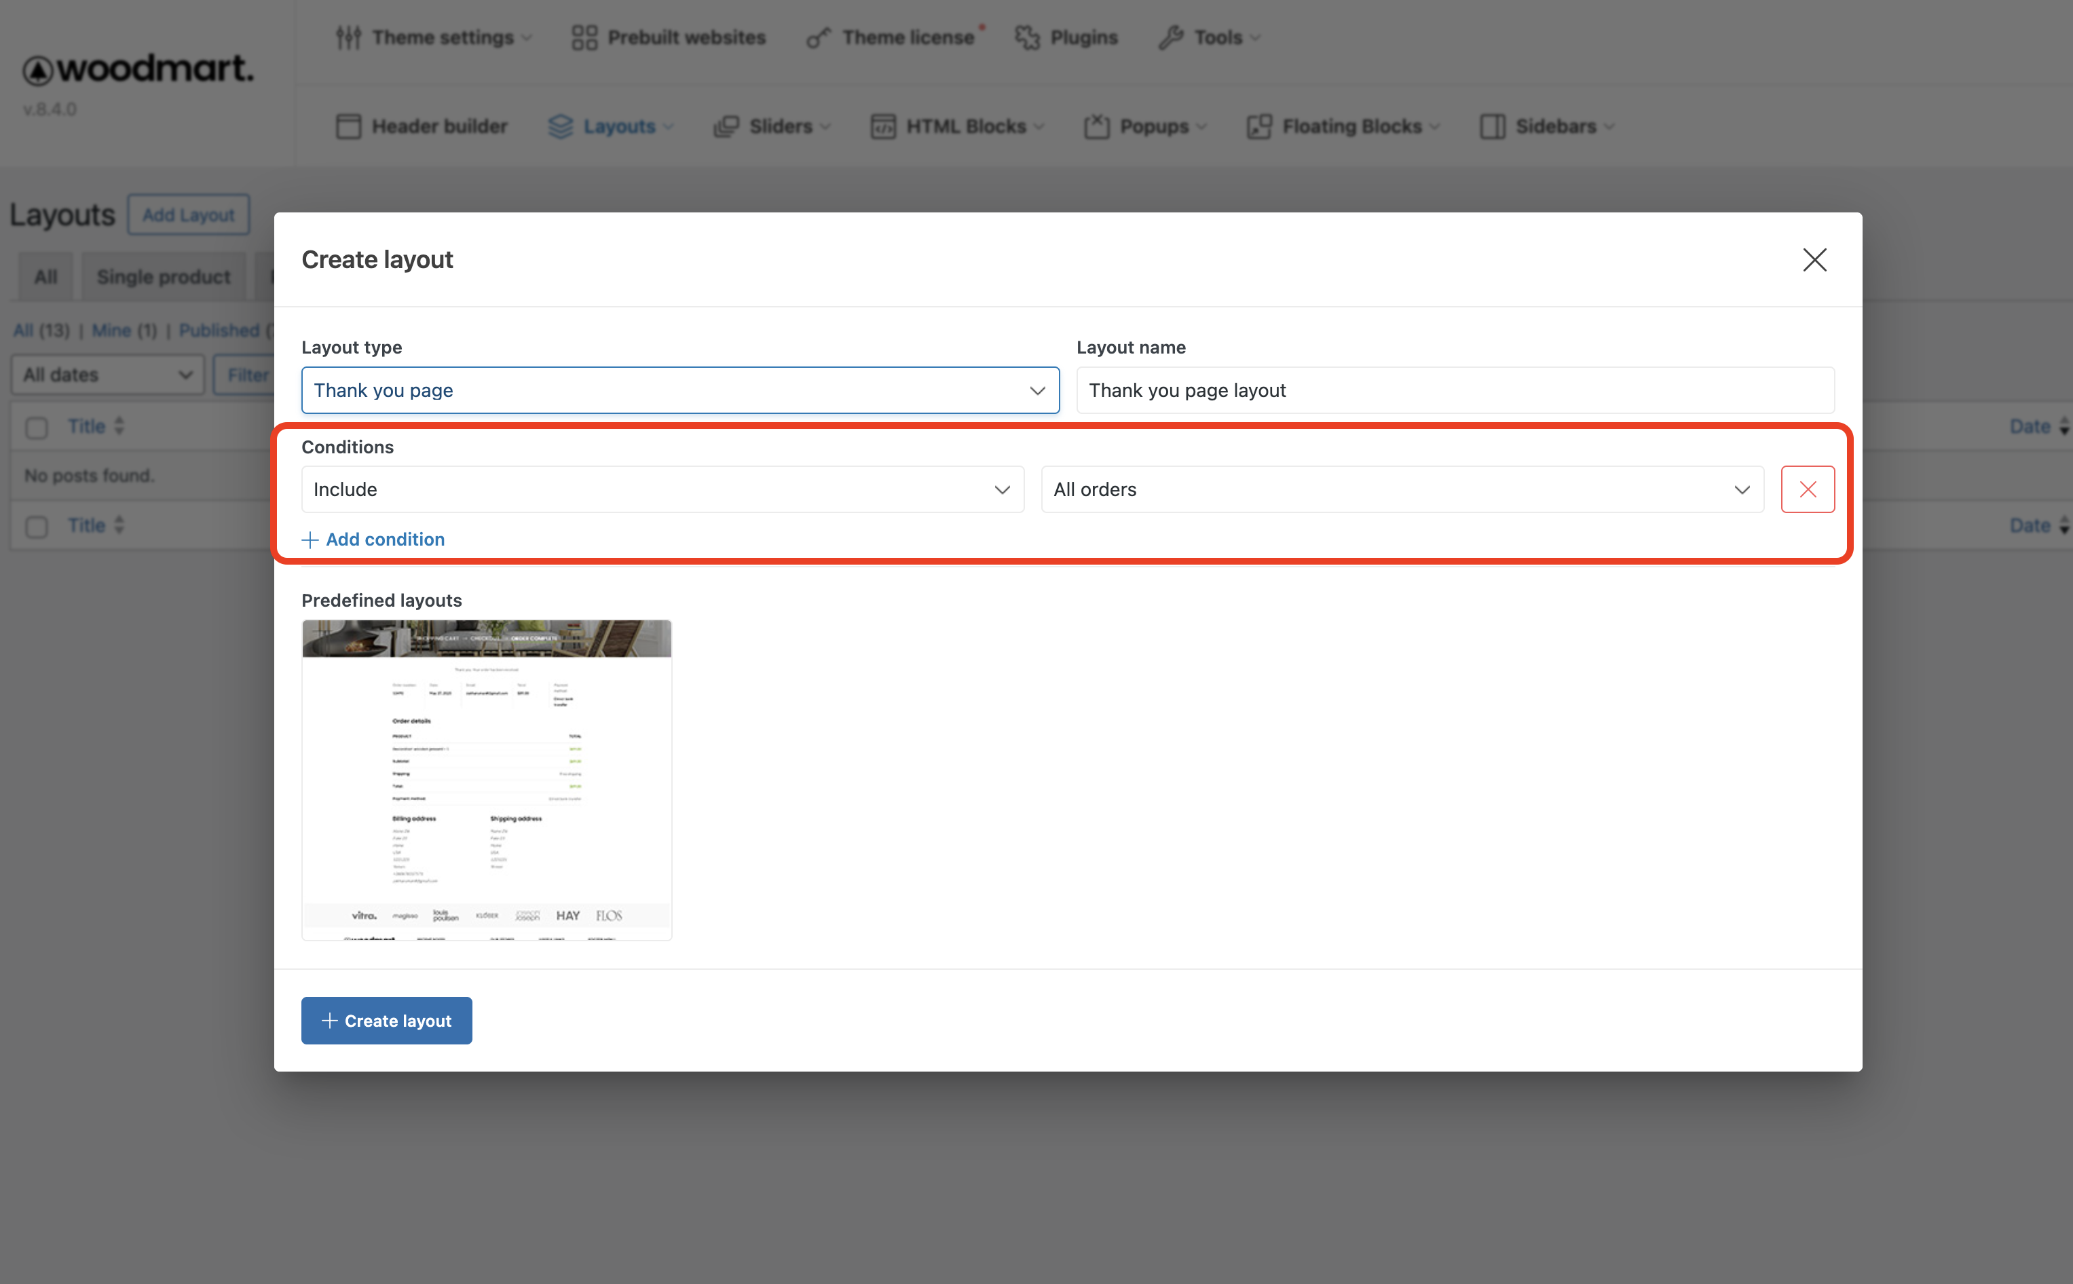Click the Floating Blocks icon
This screenshot has width=2073, height=1284.
1259,126
